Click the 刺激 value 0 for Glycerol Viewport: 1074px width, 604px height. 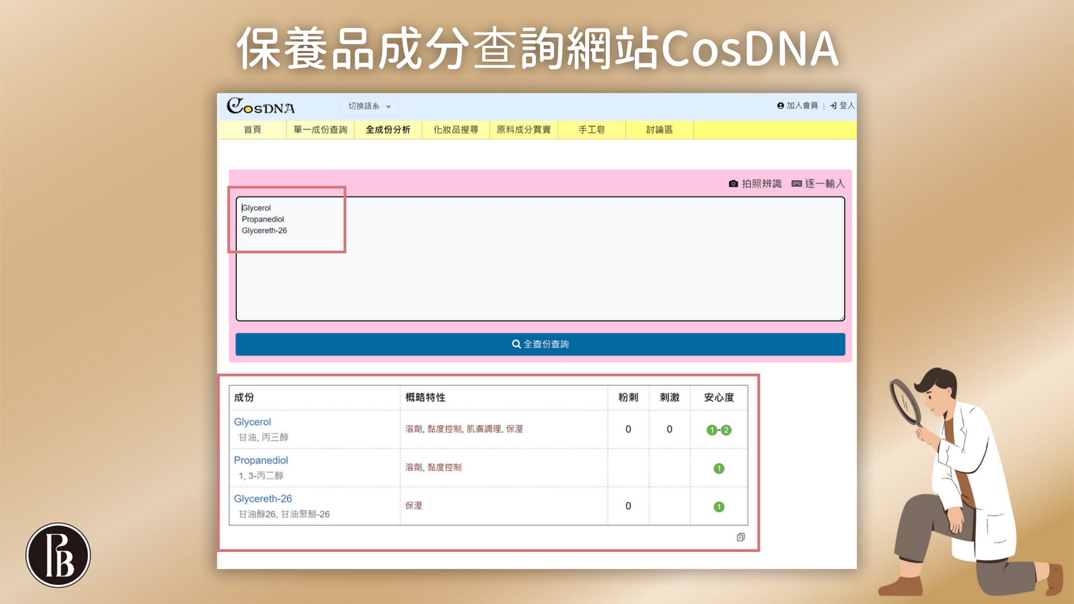(670, 430)
